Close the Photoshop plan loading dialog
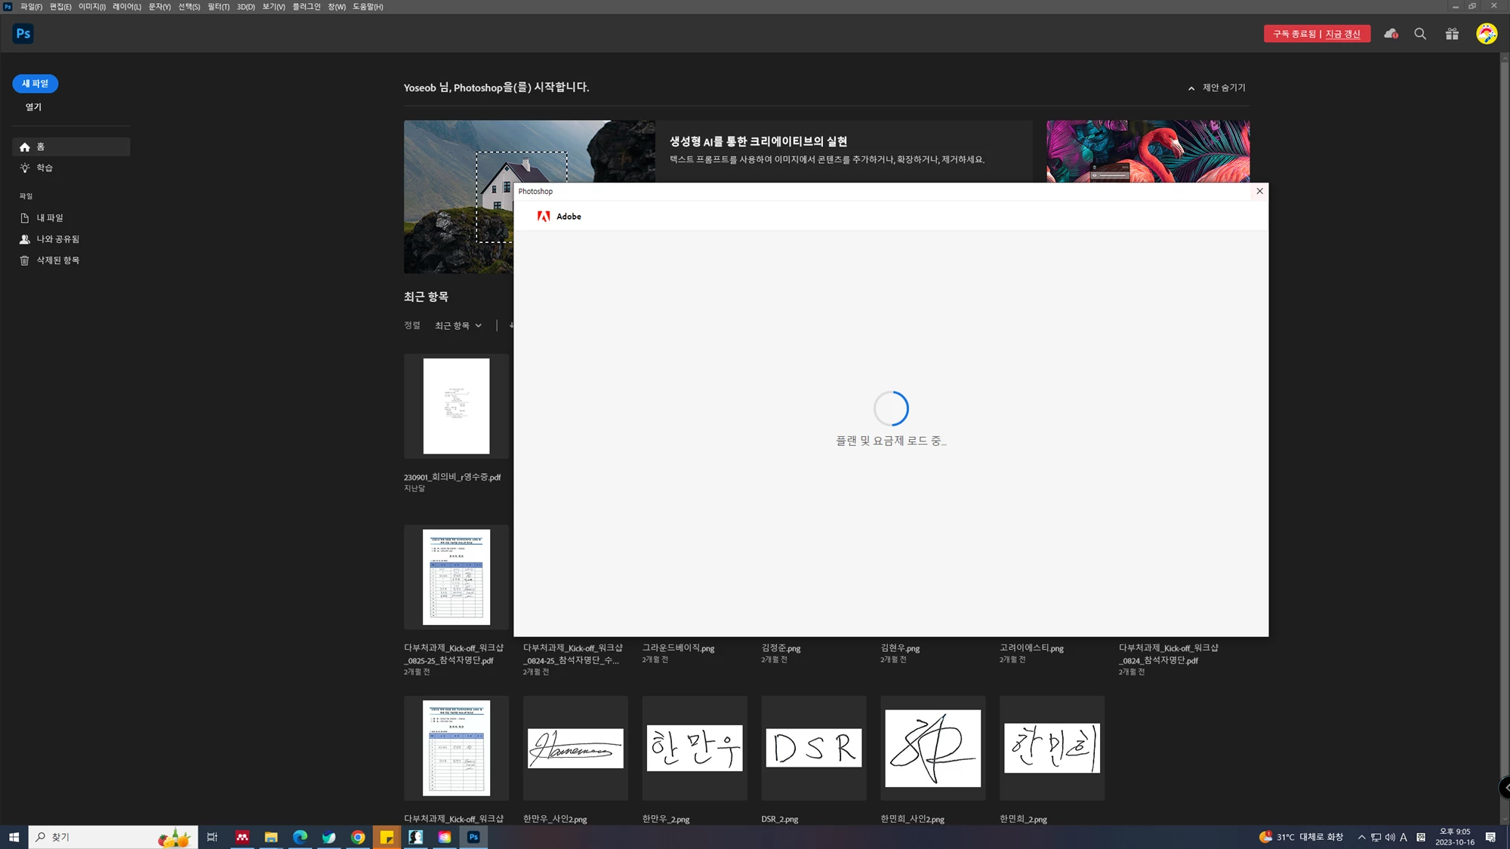Screen dimensions: 1510x849 click(x=1259, y=192)
